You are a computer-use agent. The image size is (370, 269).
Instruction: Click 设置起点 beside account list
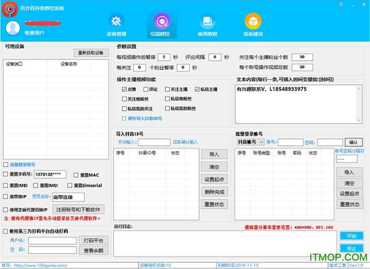[349, 194]
